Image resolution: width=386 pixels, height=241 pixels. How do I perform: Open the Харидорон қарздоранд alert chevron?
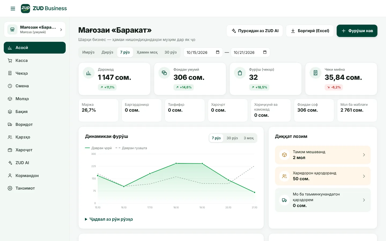[364, 176]
